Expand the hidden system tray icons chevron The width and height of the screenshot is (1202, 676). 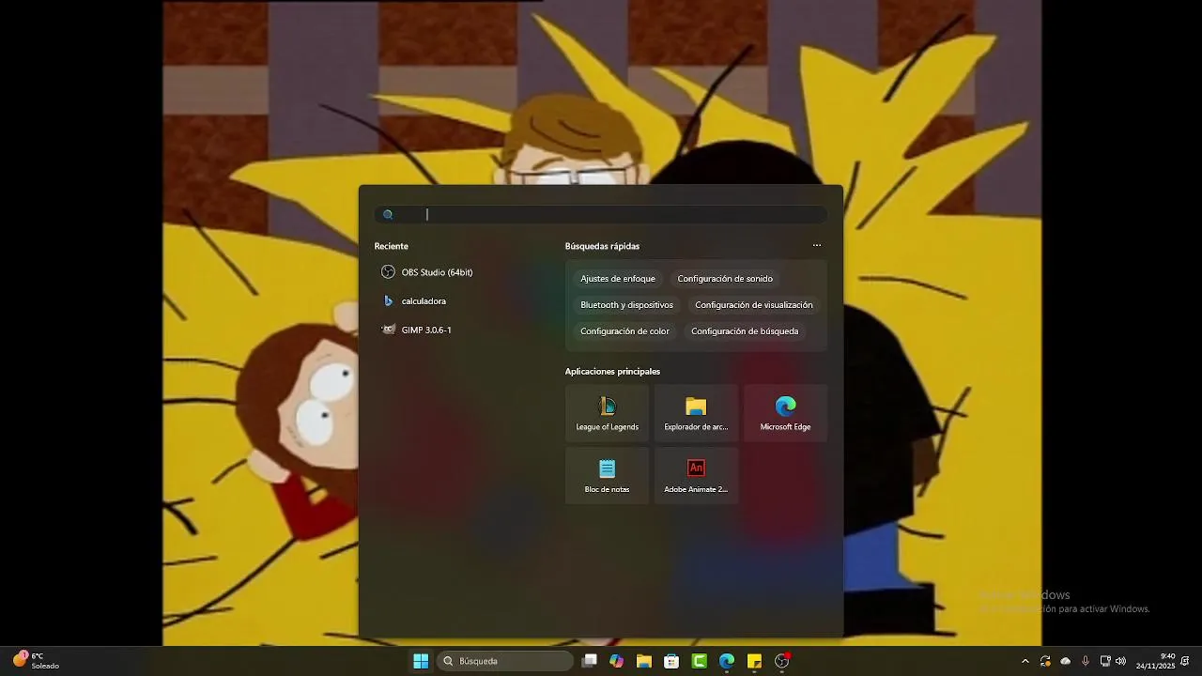click(x=1025, y=661)
